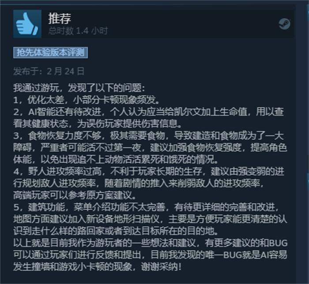Click the line starting 障碍，严重者可能活不过第一夜
This screenshot has width=309, height=284.
tap(150, 148)
